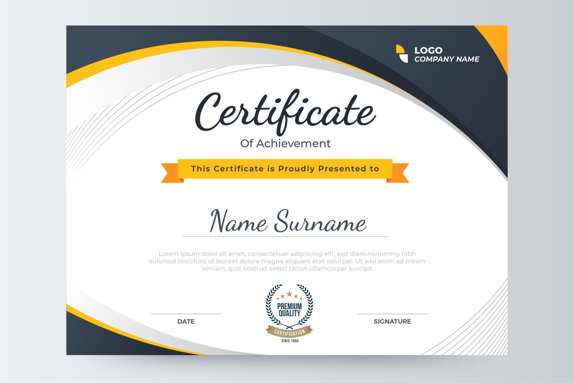Image resolution: width=574 pixels, height=383 pixels.
Task: Click the Premium Quality certification badge
Action: (x=289, y=314)
